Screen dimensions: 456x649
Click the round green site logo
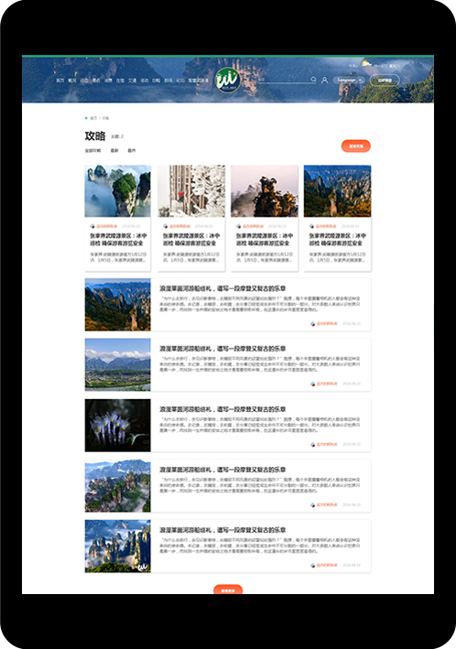(227, 80)
